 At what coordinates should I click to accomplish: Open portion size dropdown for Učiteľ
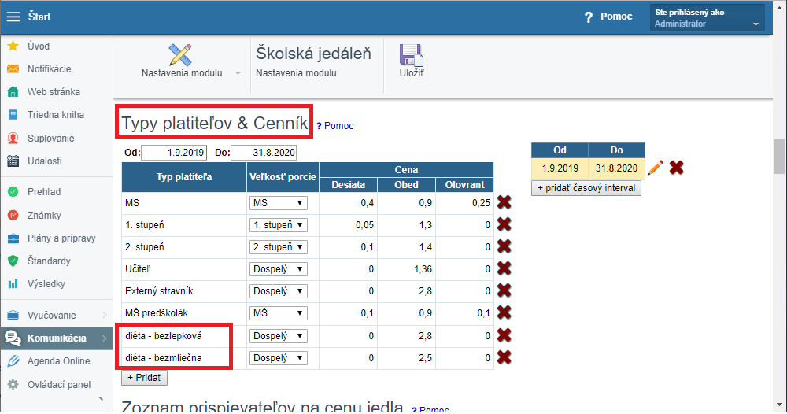click(x=278, y=269)
